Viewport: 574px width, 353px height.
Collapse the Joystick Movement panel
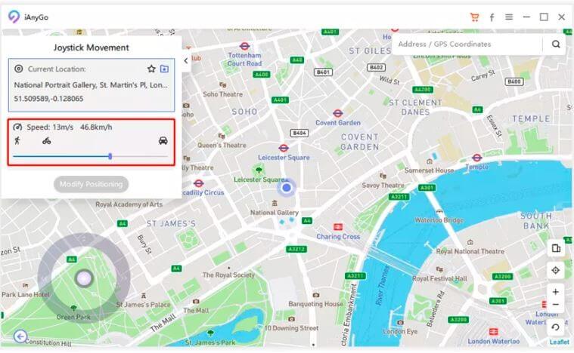tap(186, 61)
